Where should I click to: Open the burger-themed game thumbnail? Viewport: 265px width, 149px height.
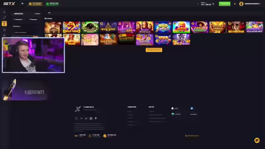click(x=181, y=27)
